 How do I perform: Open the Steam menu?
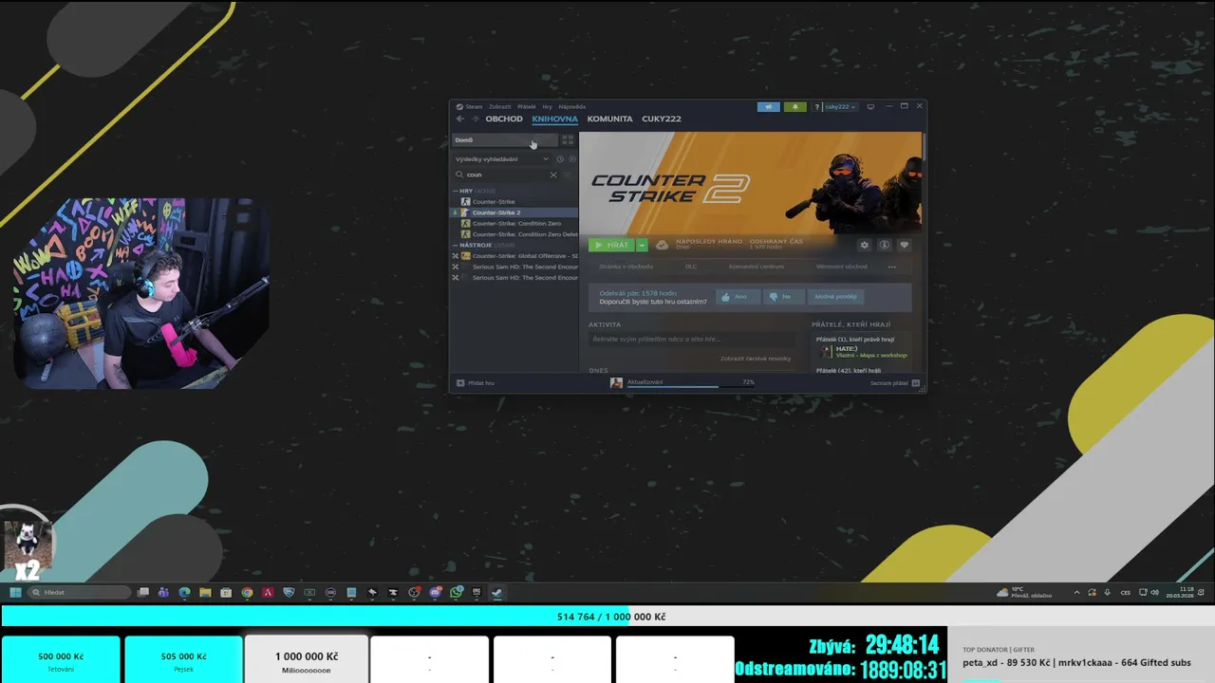pyautogui.click(x=474, y=107)
